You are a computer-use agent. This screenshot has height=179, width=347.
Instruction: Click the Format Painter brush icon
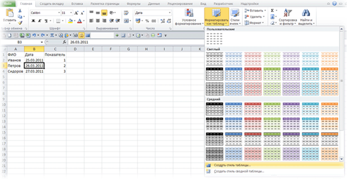click(20, 22)
